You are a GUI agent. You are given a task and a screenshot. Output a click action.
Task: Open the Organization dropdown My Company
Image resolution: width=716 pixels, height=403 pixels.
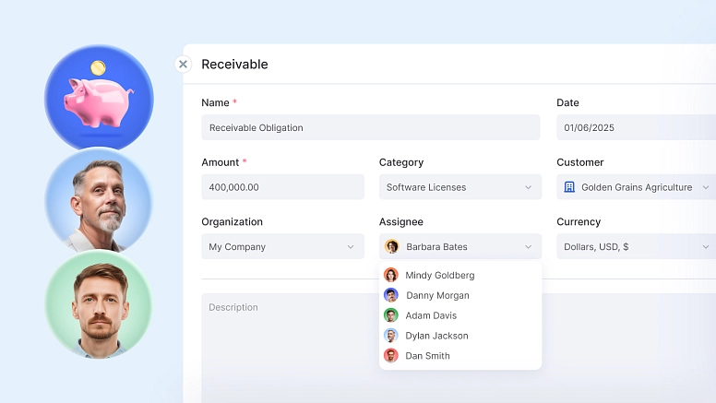coord(282,246)
